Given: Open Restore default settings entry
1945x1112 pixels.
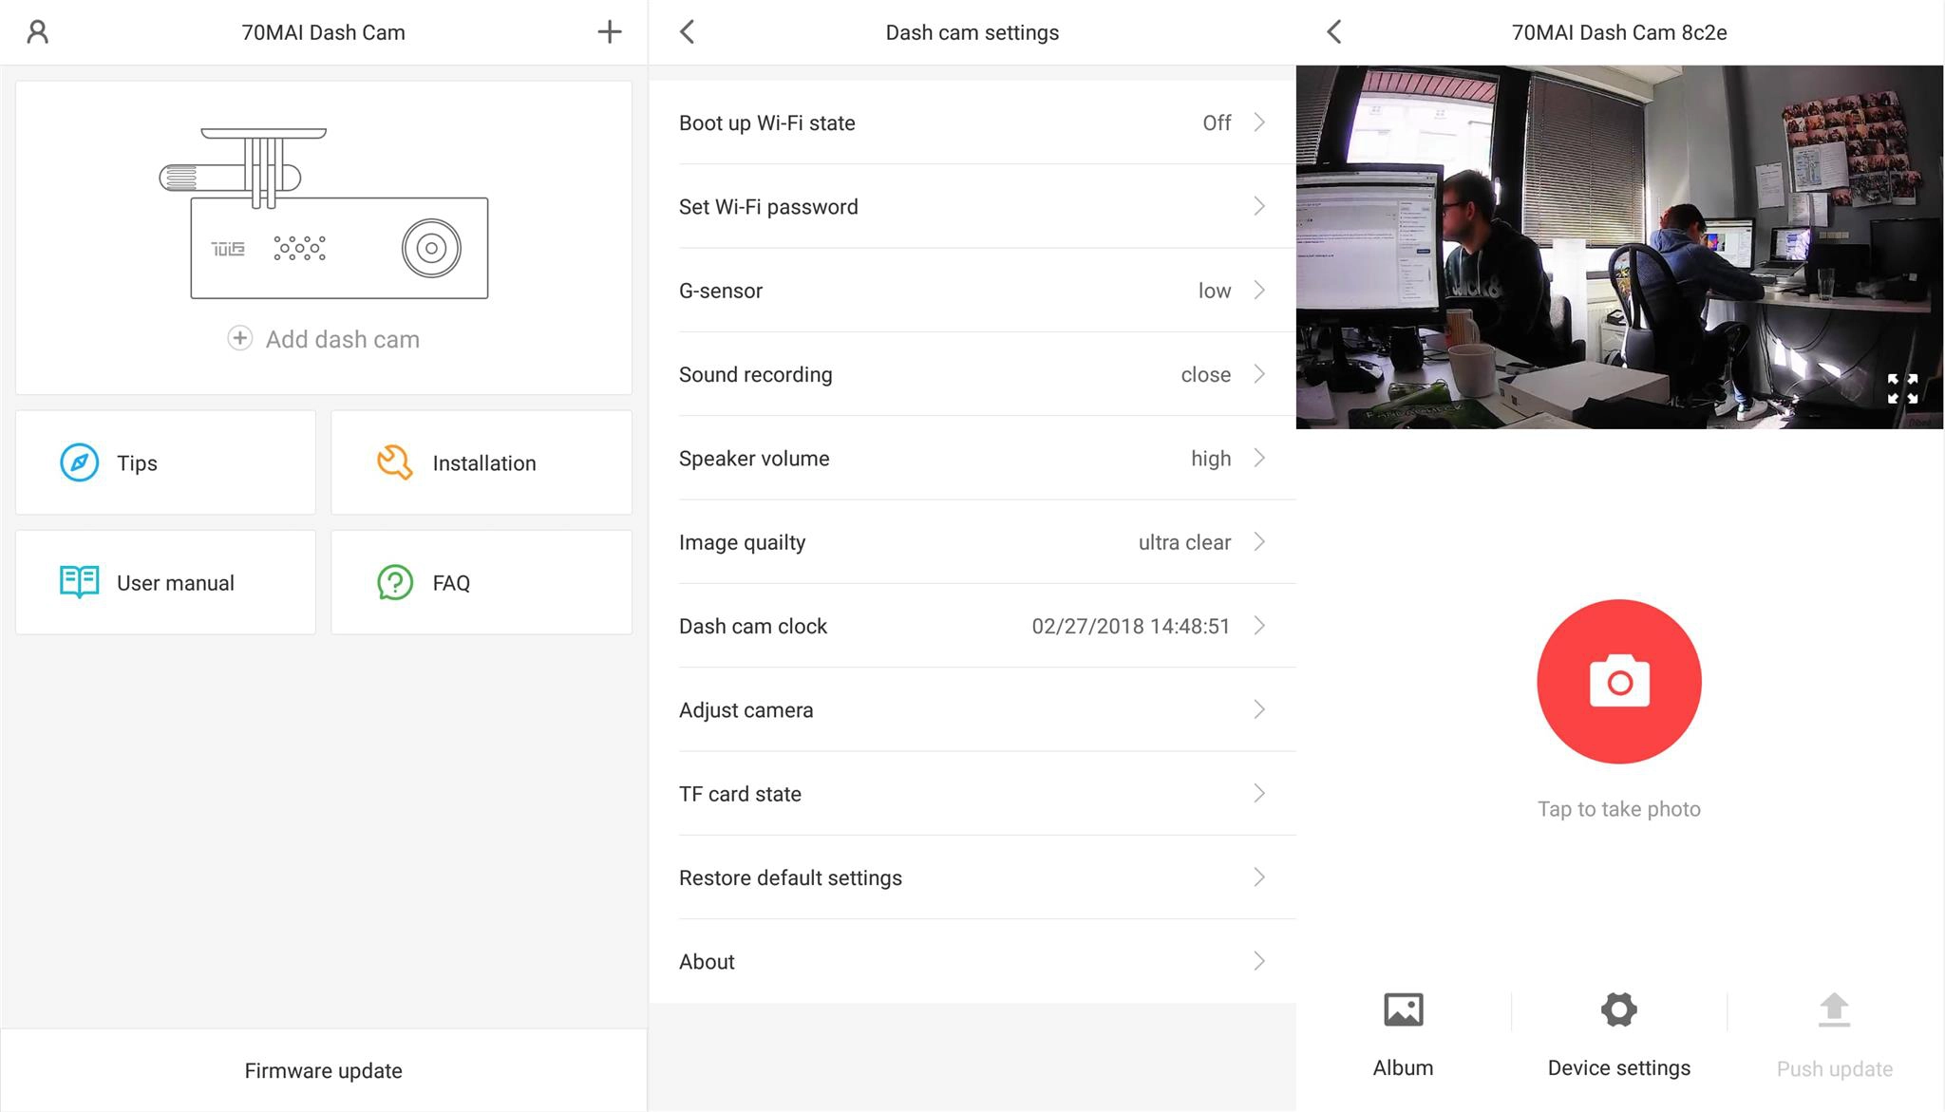Looking at the screenshot, I should pyautogui.click(x=972, y=877).
